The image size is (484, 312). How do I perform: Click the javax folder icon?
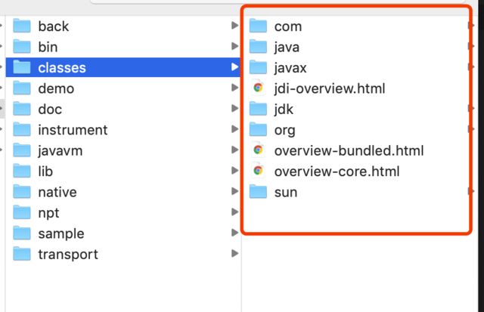click(259, 68)
